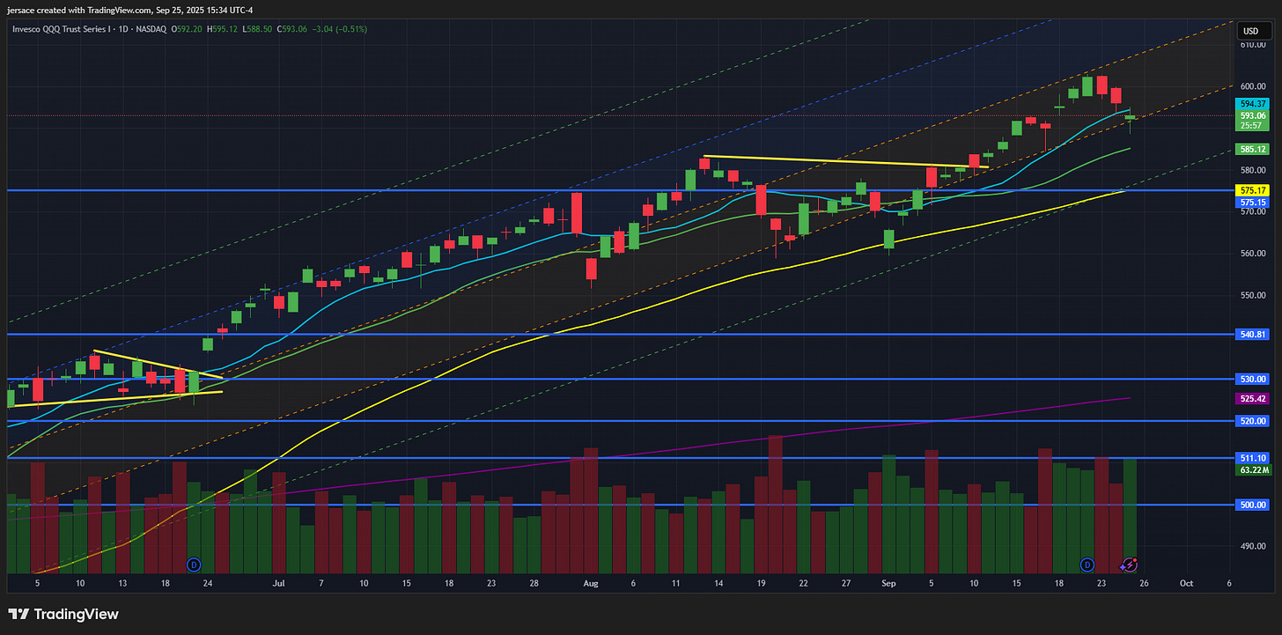Click the 490.00 price axis tick
The image size is (1282, 635).
click(x=1252, y=546)
